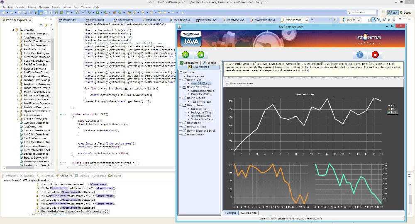Select Smoothed Lines tree item

point(201,116)
